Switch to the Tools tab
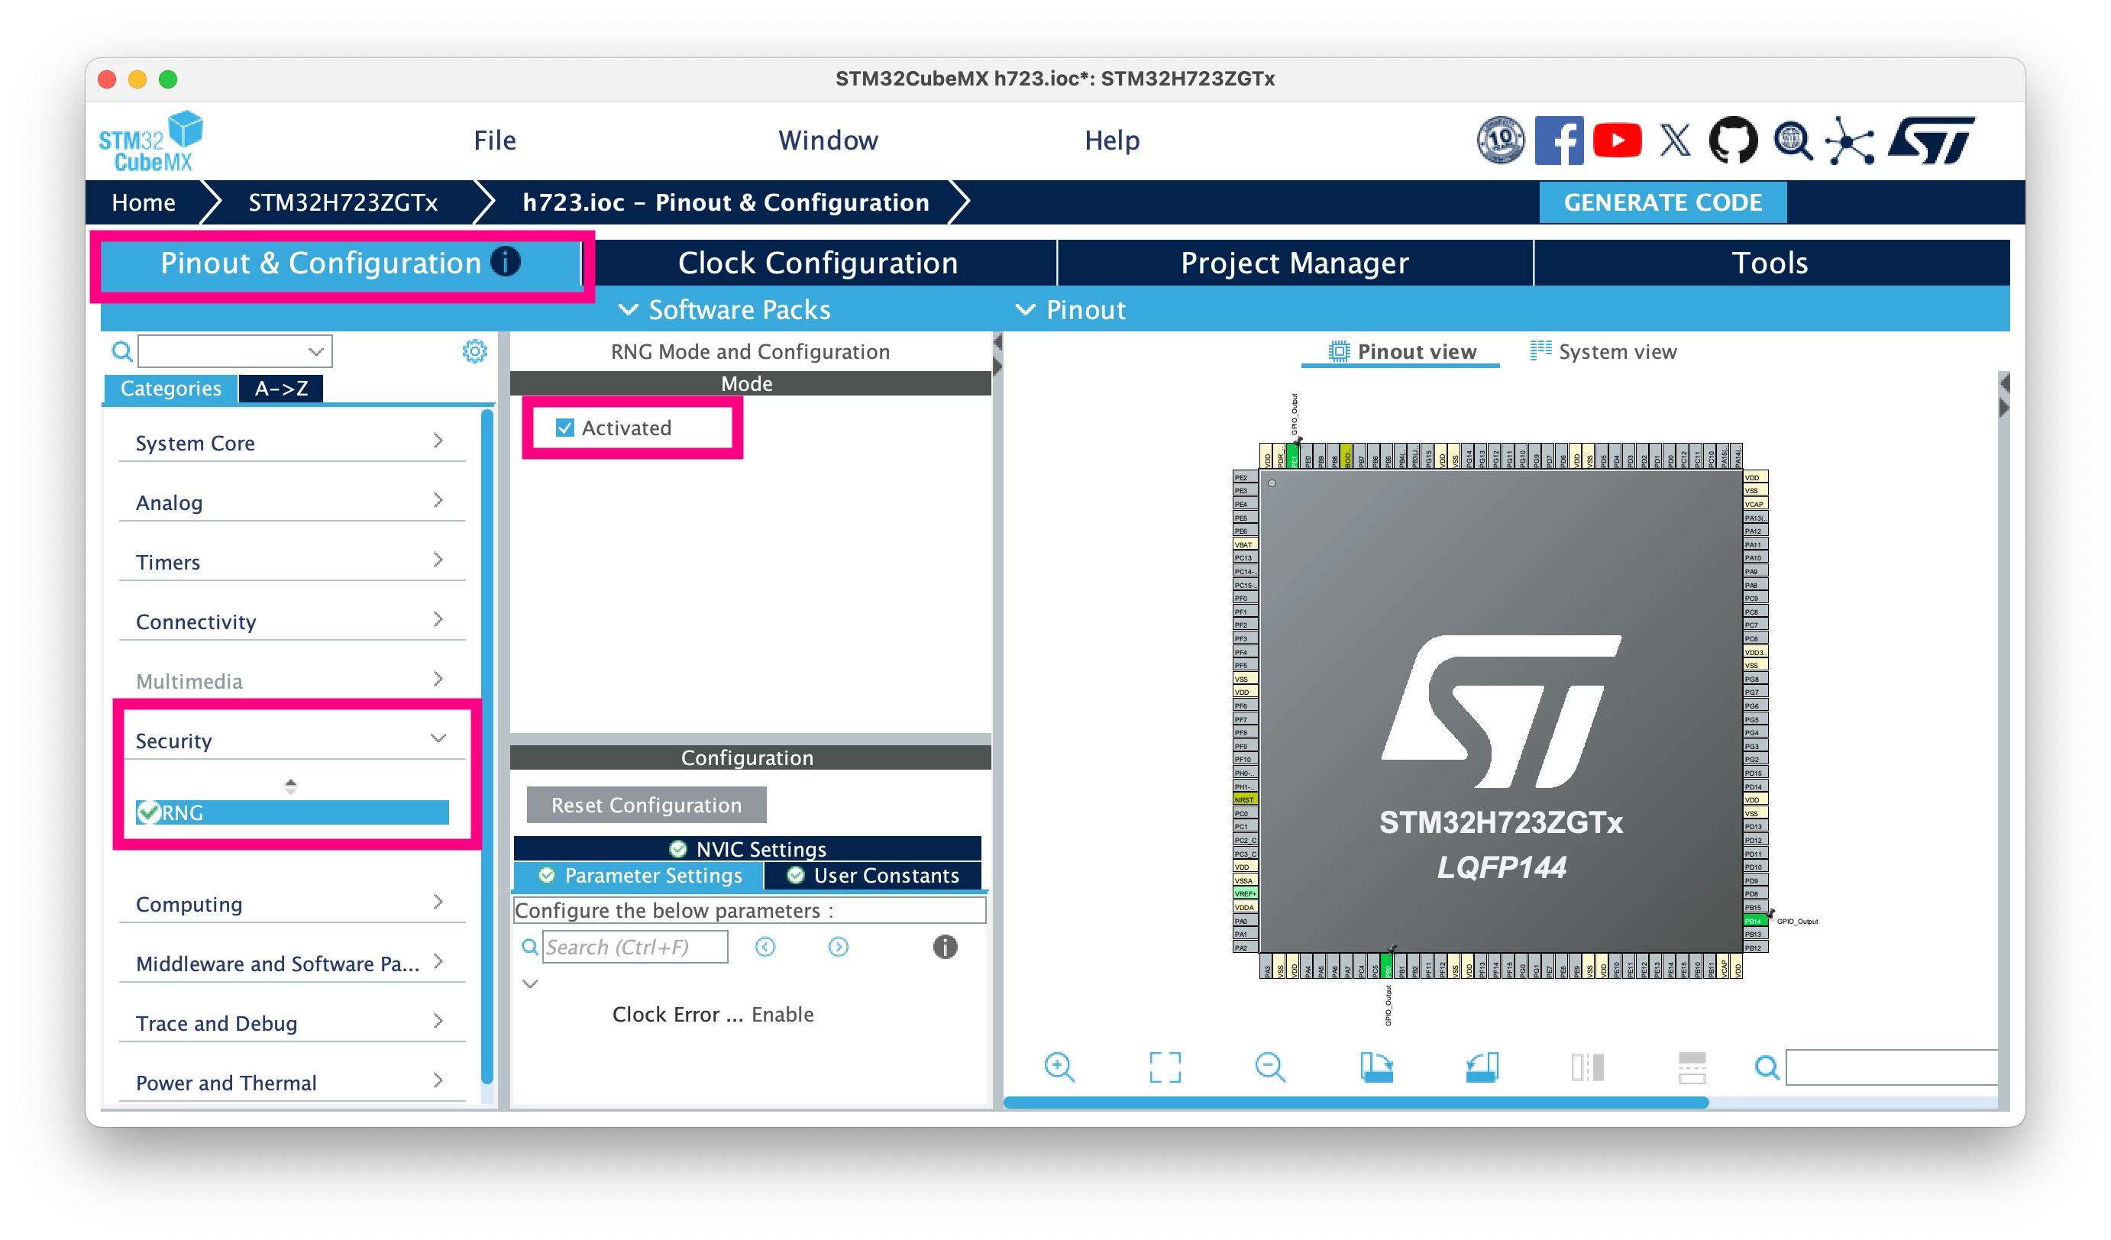This screenshot has width=2111, height=1240. click(x=1770, y=262)
